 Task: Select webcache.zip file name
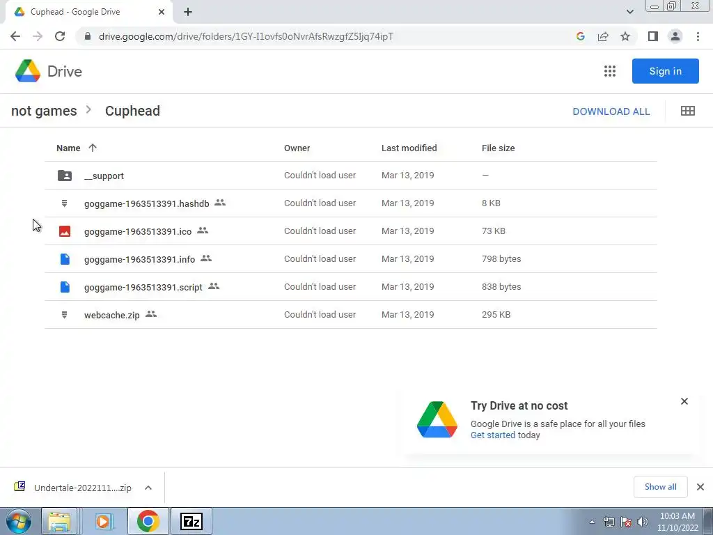pyautogui.click(x=112, y=316)
